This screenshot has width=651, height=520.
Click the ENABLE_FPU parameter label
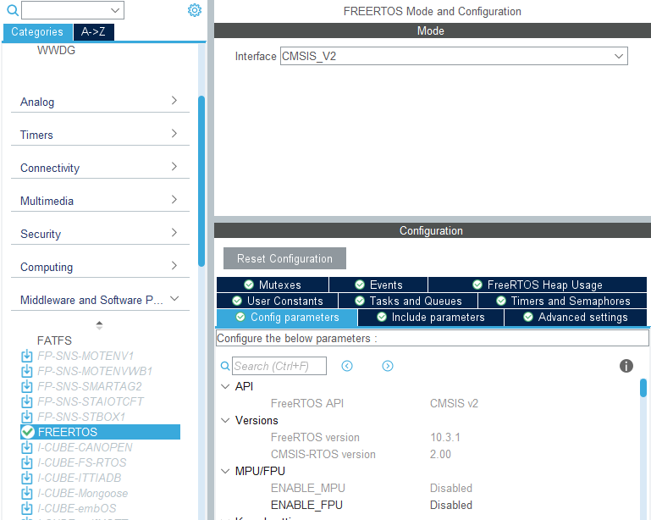coord(306,505)
